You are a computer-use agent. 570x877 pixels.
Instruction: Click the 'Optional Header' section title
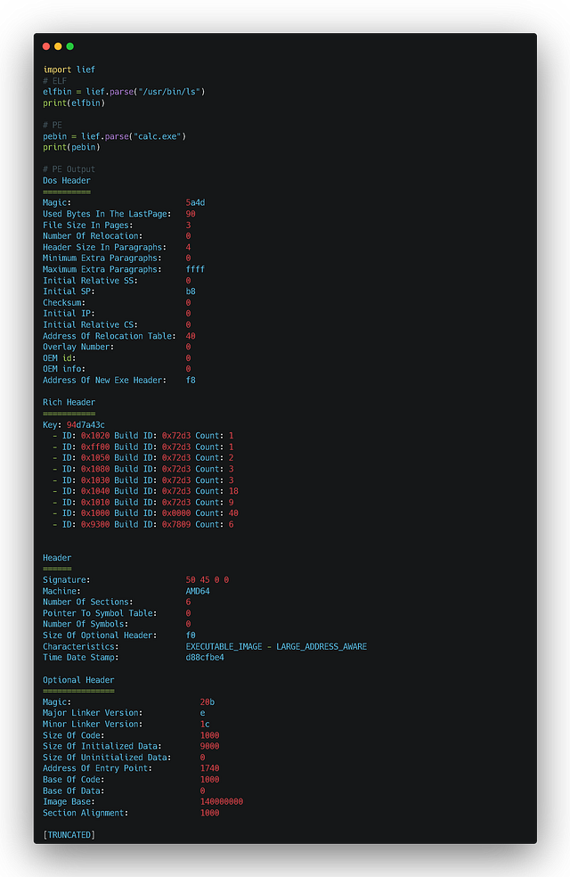pos(78,680)
